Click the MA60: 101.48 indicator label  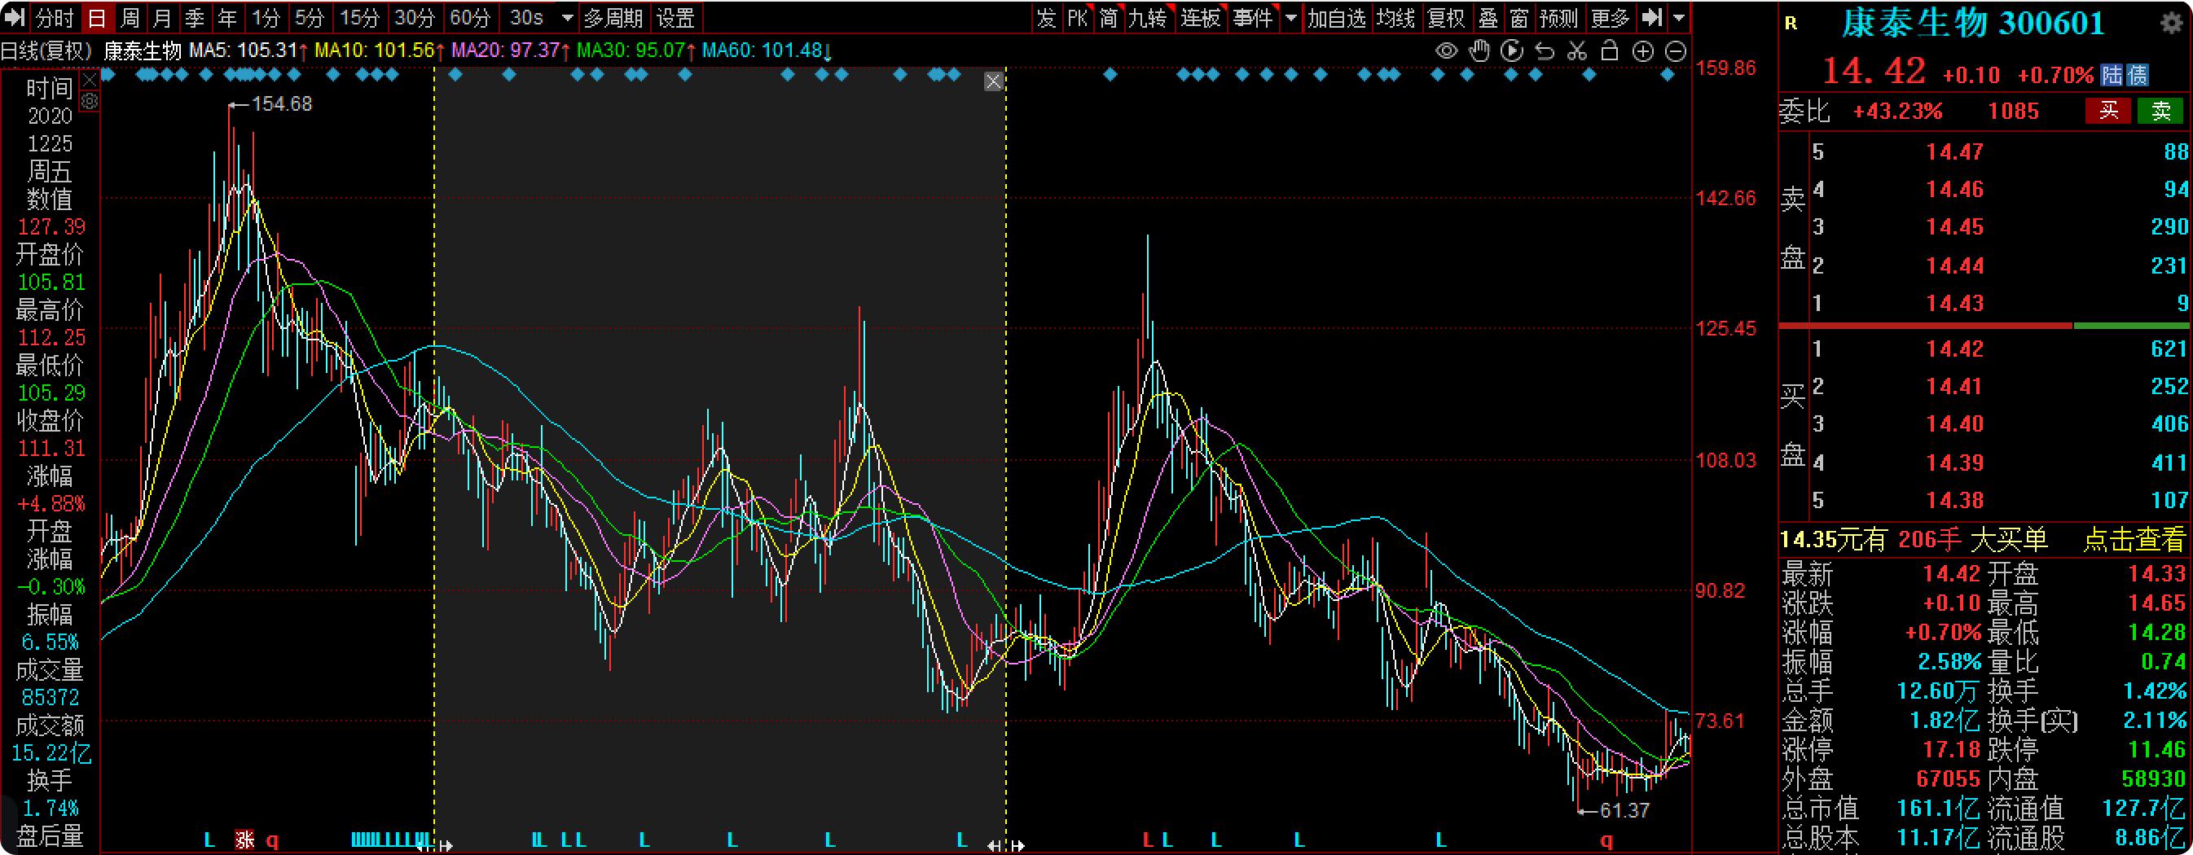coord(762,50)
